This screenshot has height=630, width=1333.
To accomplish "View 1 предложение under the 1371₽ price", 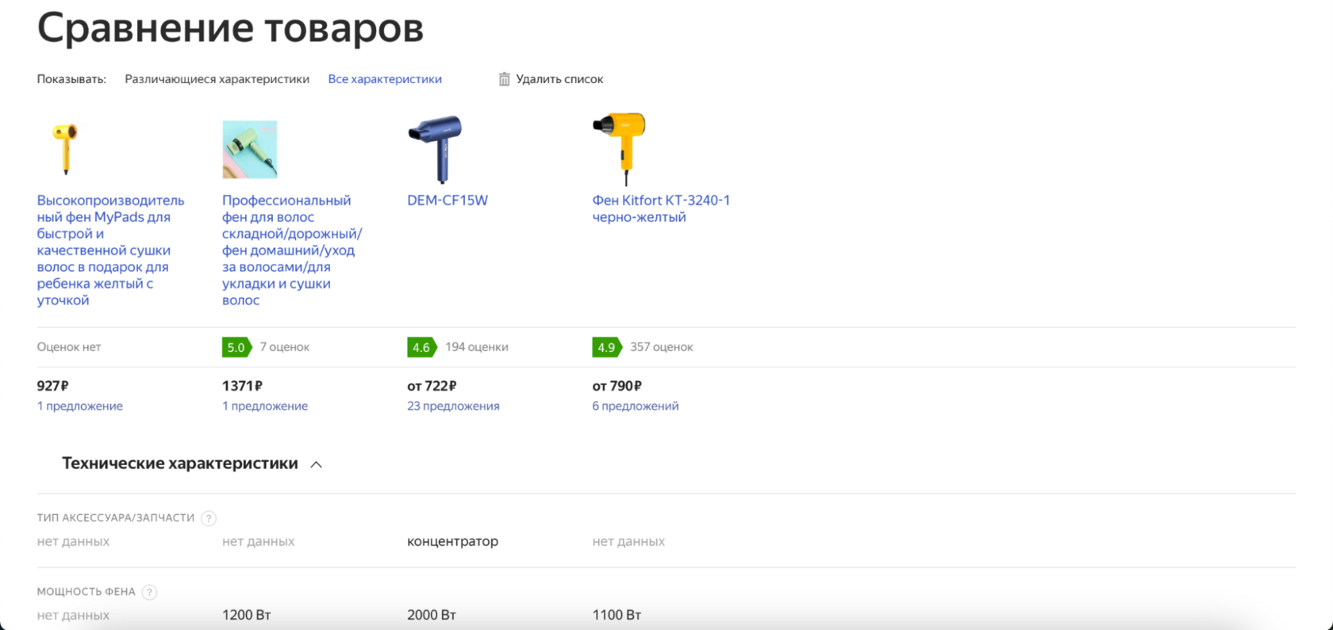I will [x=265, y=406].
